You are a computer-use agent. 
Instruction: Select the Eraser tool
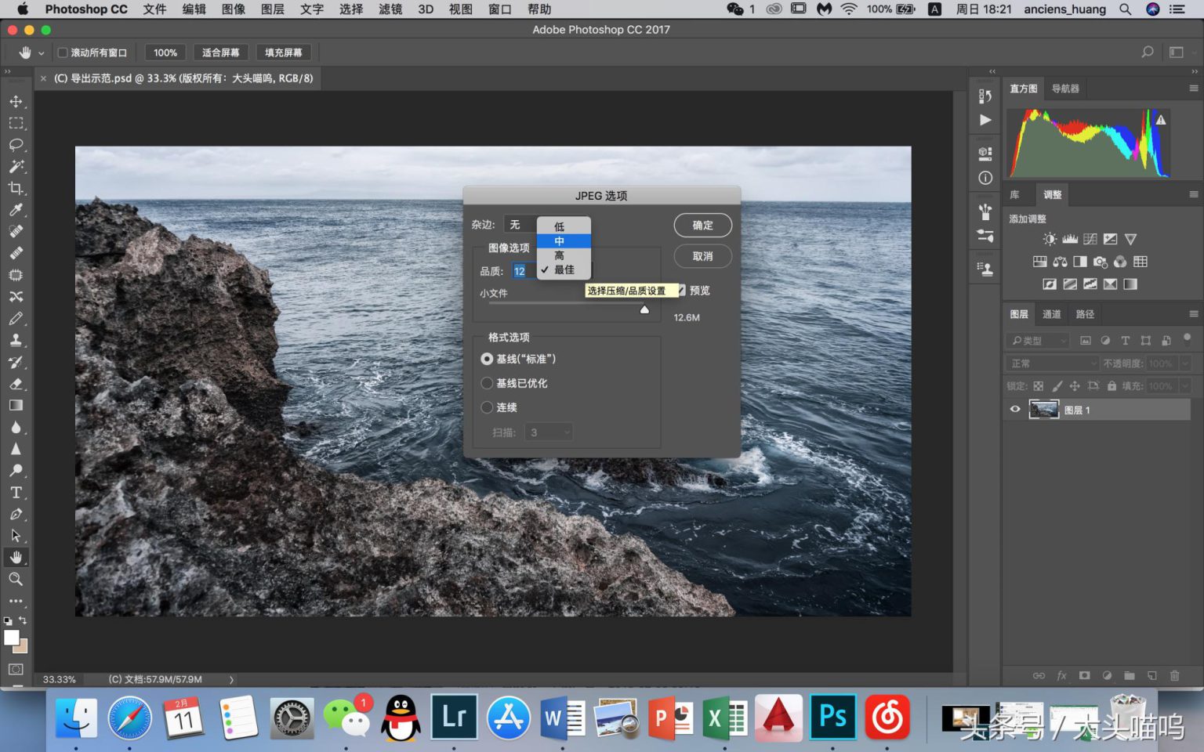[16, 384]
